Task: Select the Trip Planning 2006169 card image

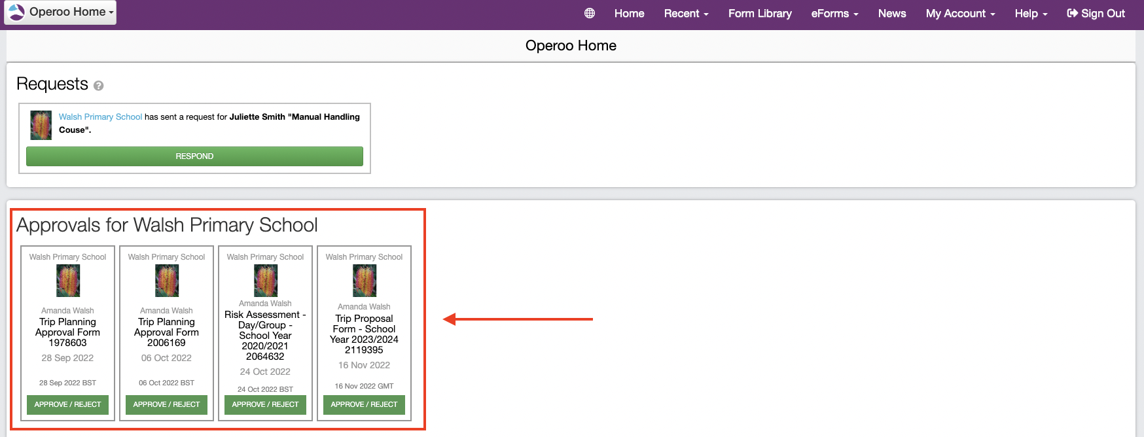Action: point(166,281)
